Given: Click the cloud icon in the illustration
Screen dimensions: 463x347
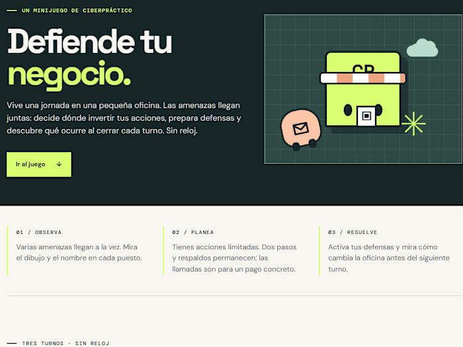Looking at the screenshot, I should (x=422, y=48).
